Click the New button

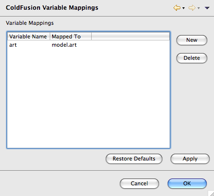coord(192,40)
